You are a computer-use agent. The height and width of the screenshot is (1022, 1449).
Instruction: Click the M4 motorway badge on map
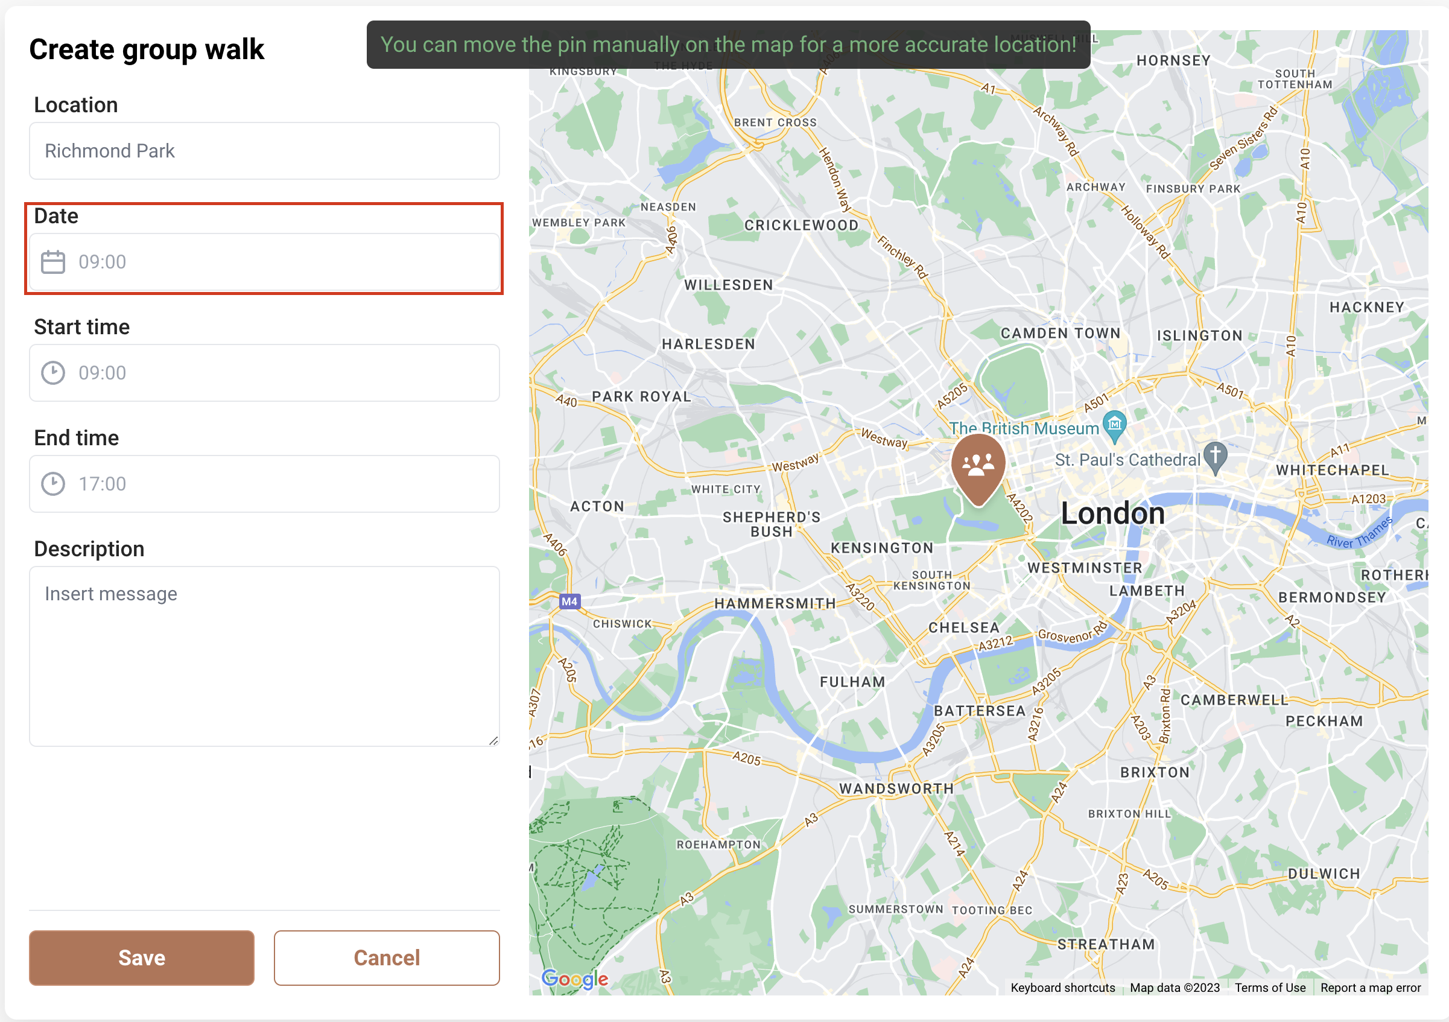(x=569, y=601)
